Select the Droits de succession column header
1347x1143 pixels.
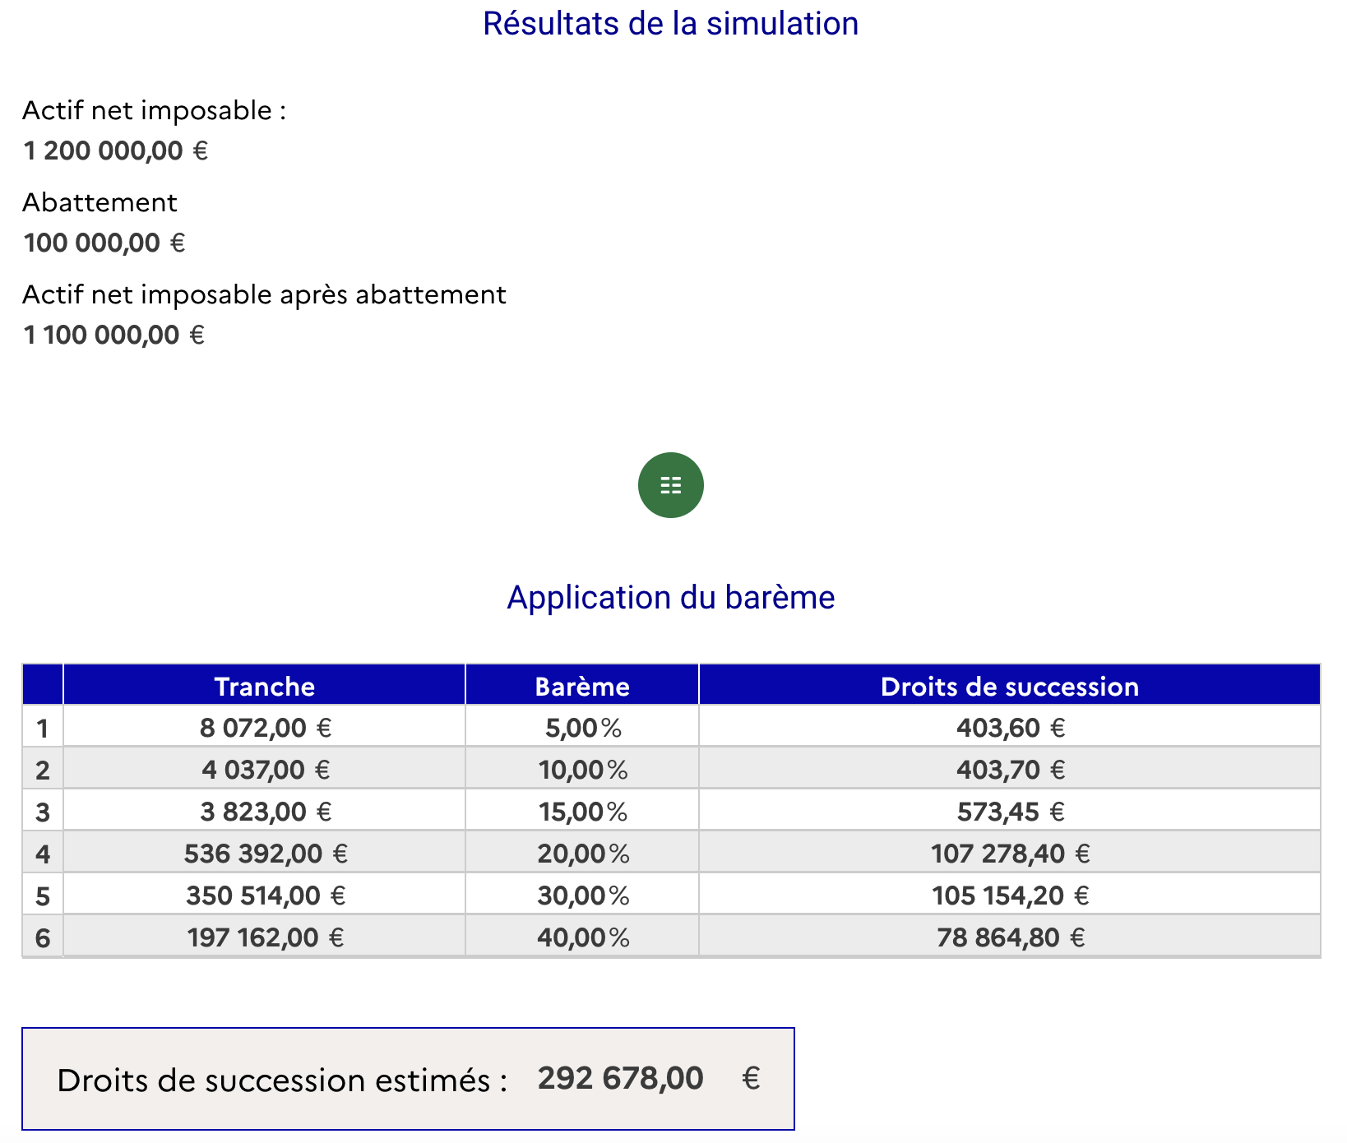1009,686
